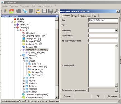Screen dimensions: 121x104
Task: Expand the Cities table node
Action: (24, 58)
